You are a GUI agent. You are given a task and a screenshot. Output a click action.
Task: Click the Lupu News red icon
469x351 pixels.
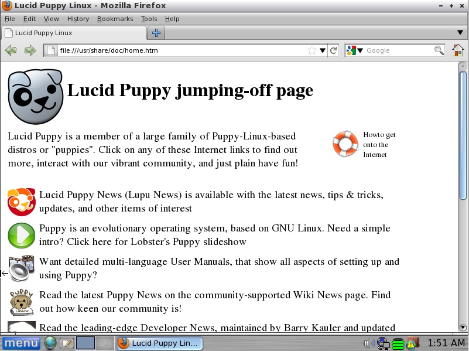21,202
